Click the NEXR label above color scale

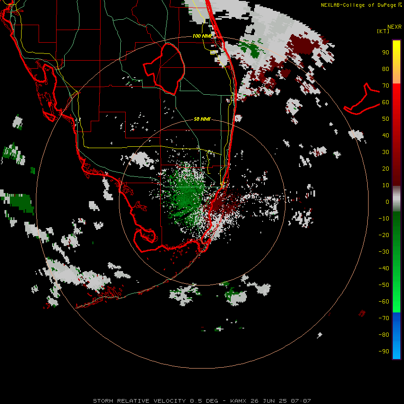[395, 27]
